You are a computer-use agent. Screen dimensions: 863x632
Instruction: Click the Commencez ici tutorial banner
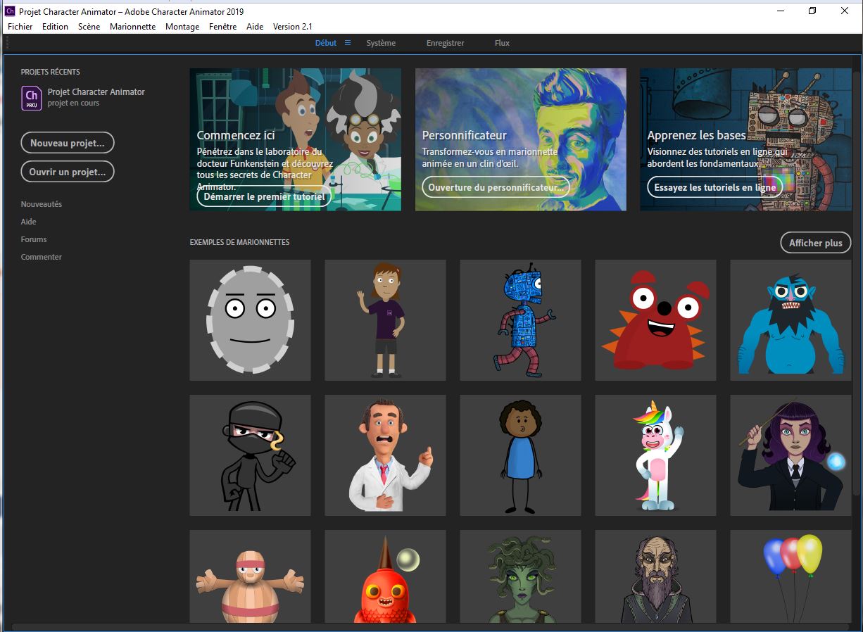[296, 139]
